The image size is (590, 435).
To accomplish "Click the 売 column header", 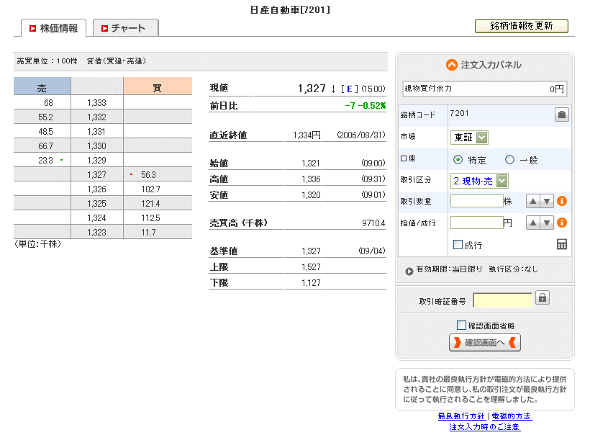I will click(42, 86).
